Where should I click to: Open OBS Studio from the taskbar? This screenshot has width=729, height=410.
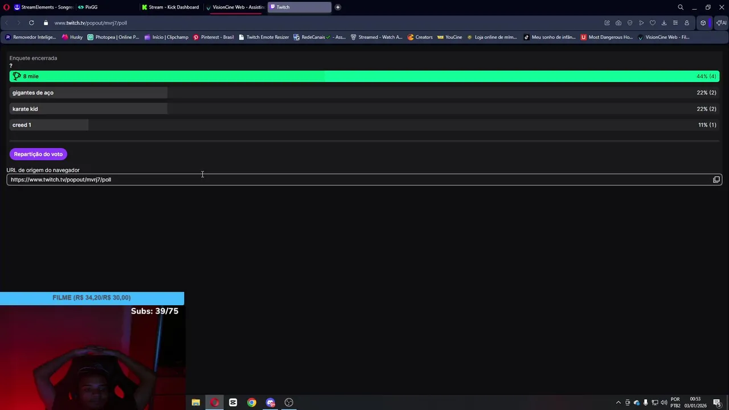(289, 403)
